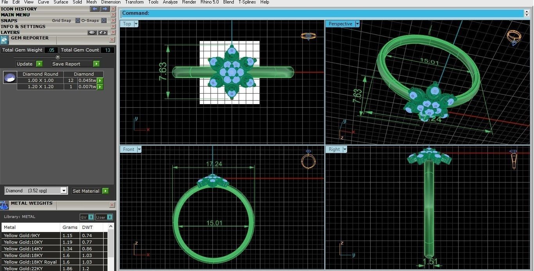Viewport: 534px width, 271px height.
Task: Close the Snaps panel
Action: 113,21
